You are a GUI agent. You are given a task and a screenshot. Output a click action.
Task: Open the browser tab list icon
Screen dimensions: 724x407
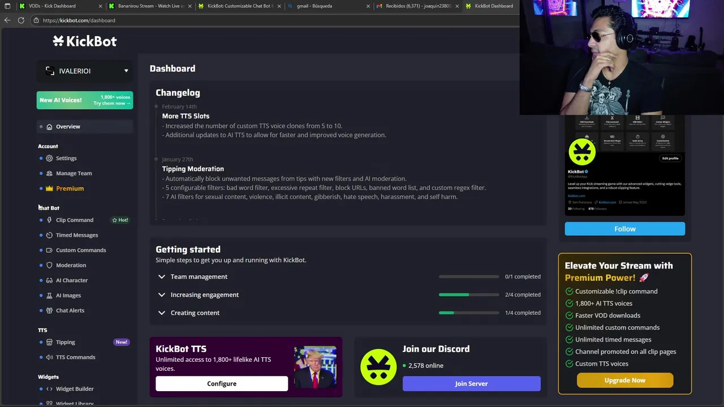7,6
